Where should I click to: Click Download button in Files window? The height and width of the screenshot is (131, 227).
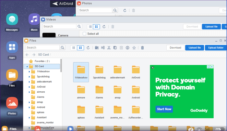pos(175,48)
